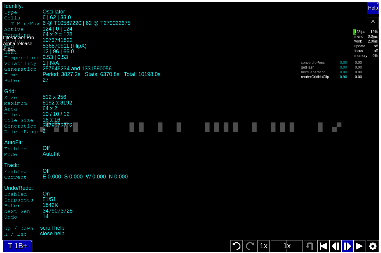Click the Snapshots value 51/51
The width and height of the screenshot is (381, 253).
pyautogui.click(x=49, y=199)
